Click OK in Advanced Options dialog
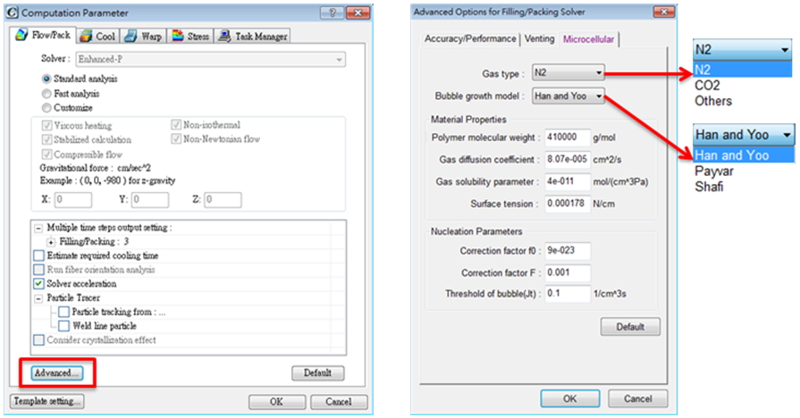The width and height of the screenshot is (800, 418). 570,398
